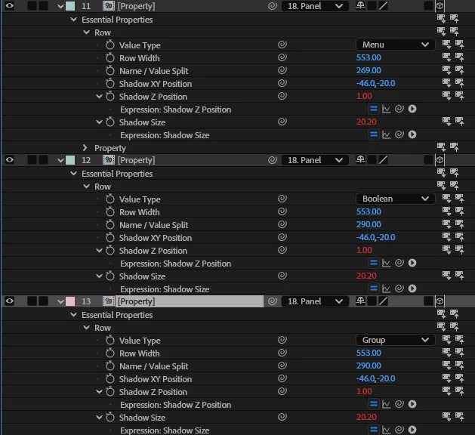Viewport: 475px width, 435px height.
Task: Pull from source for layer 13 Essential Properties
Action: pyautogui.click(x=441, y=314)
